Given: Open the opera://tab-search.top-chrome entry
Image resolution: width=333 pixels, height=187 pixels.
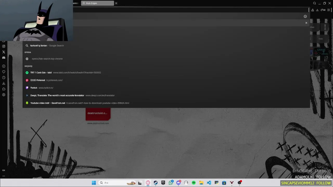Looking at the screenshot, I should tap(166, 59).
